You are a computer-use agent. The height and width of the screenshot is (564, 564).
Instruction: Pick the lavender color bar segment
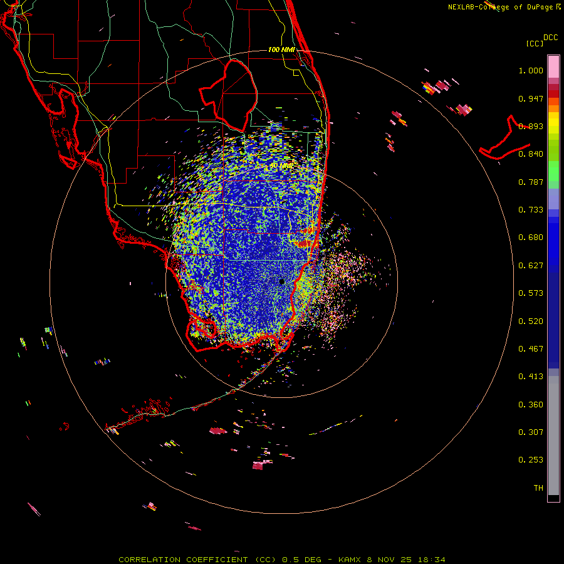click(553, 199)
